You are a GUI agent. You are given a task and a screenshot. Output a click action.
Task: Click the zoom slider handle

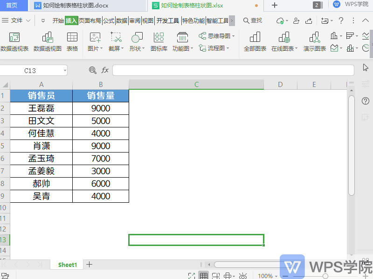tap(325, 276)
